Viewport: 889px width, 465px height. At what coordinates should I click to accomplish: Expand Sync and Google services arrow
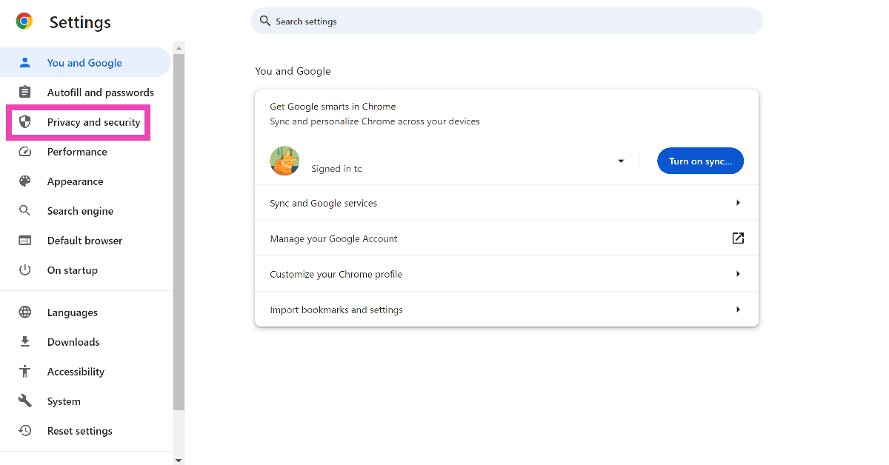738,203
